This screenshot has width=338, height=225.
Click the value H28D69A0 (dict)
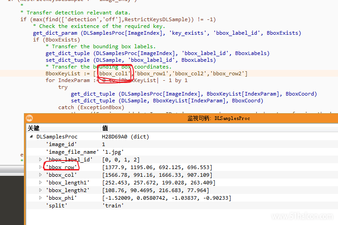coord(125,137)
